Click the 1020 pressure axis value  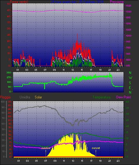pos(129,12)
